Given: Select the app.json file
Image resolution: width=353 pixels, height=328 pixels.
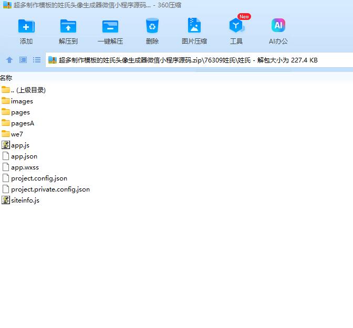Looking at the screenshot, I should (19, 156).
